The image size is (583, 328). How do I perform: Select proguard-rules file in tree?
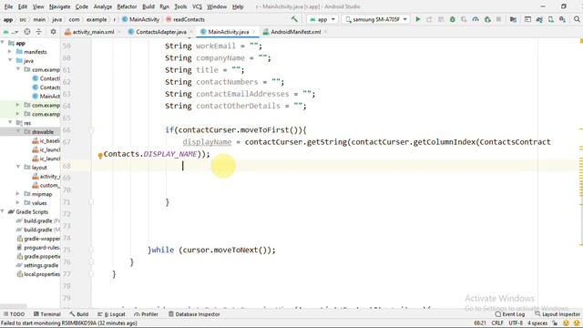(38, 247)
